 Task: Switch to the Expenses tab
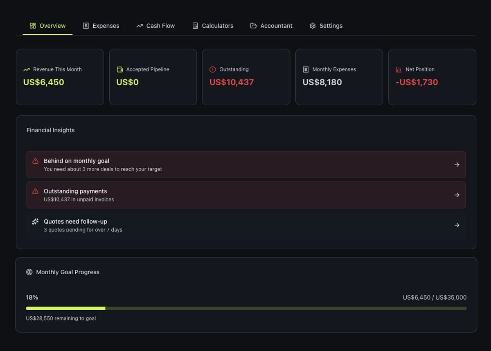tap(101, 26)
